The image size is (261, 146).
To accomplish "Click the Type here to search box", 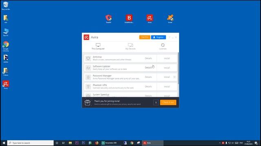I will tap(30, 143).
